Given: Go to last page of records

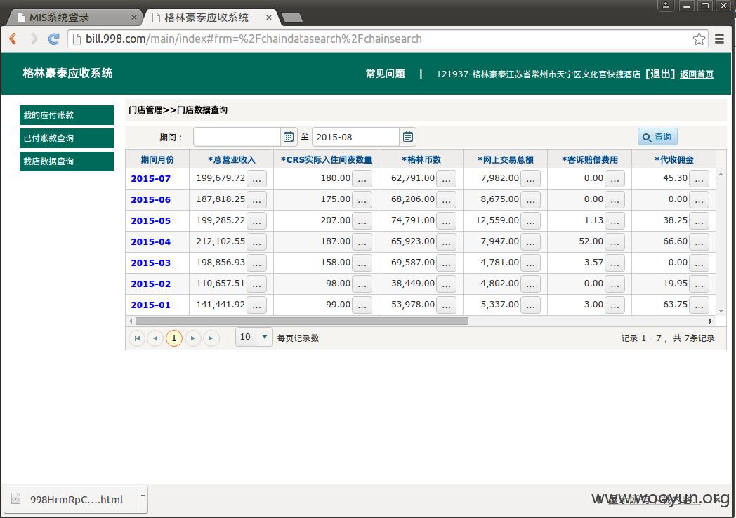Looking at the screenshot, I should [211, 338].
